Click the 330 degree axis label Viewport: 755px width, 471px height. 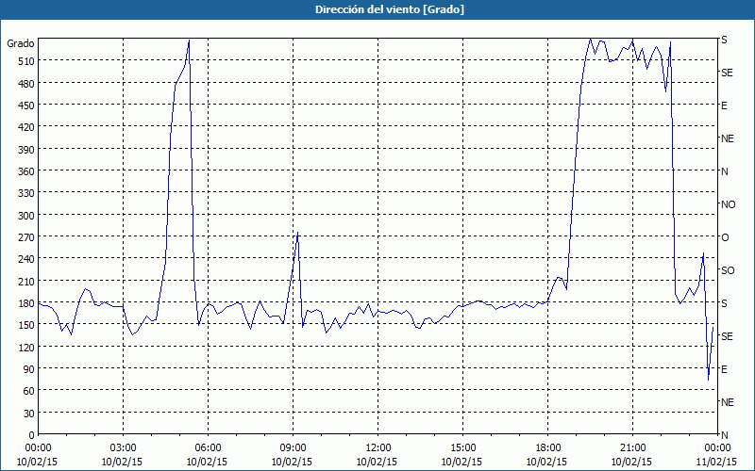tap(26, 193)
